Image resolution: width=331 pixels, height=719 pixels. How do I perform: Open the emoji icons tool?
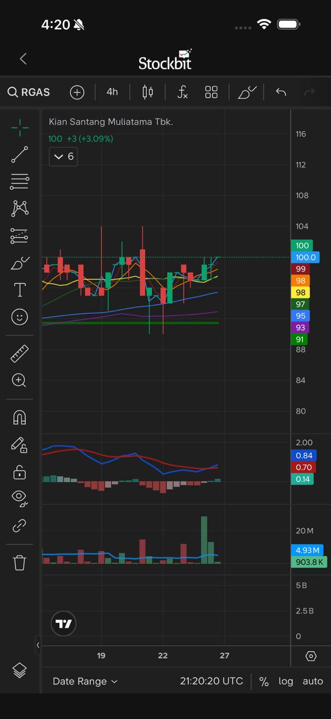[20, 317]
